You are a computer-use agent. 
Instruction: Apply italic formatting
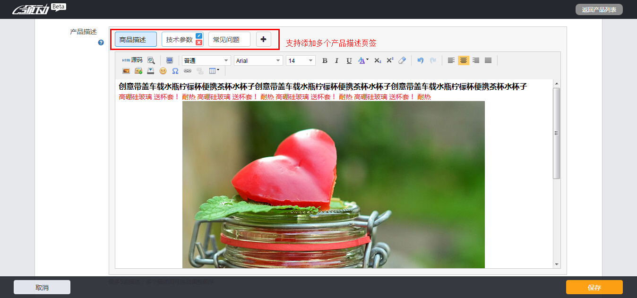pyautogui.click(x=336, y=60)
